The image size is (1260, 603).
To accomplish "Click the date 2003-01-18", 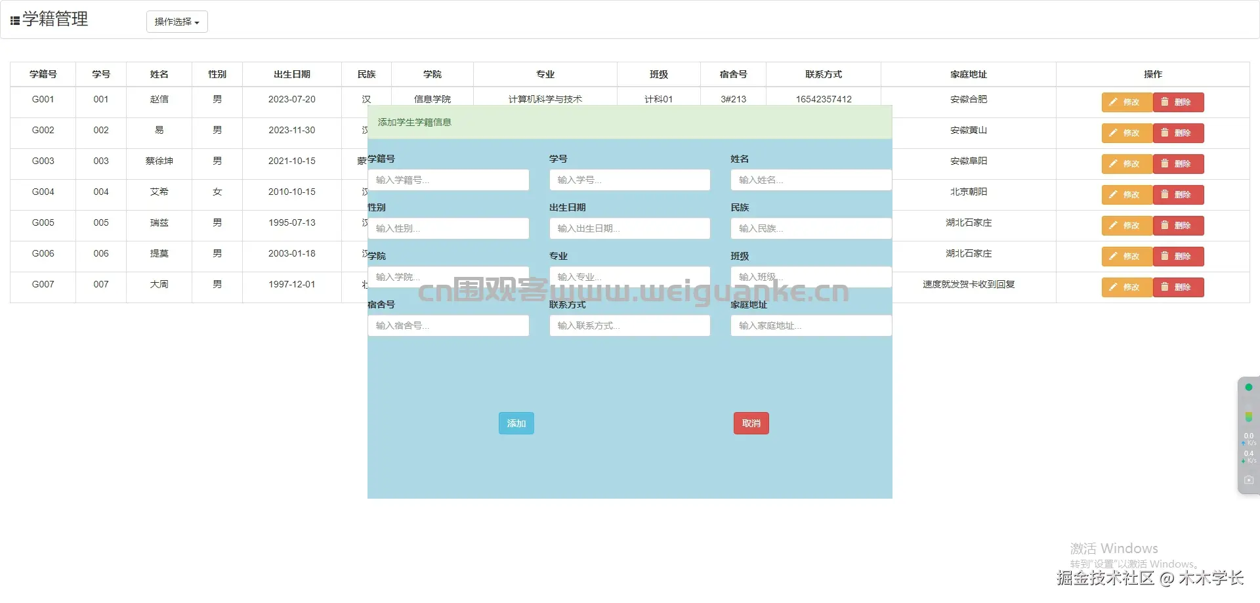I will 292,253.
